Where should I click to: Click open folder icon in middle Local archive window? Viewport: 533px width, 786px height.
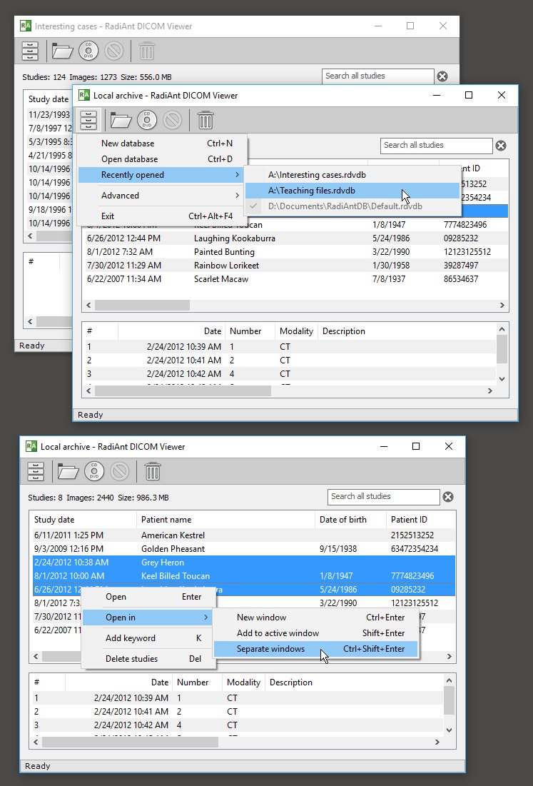pyautogui.click(x=121, y=121)
